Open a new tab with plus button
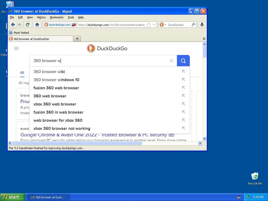 pos(77,39)
